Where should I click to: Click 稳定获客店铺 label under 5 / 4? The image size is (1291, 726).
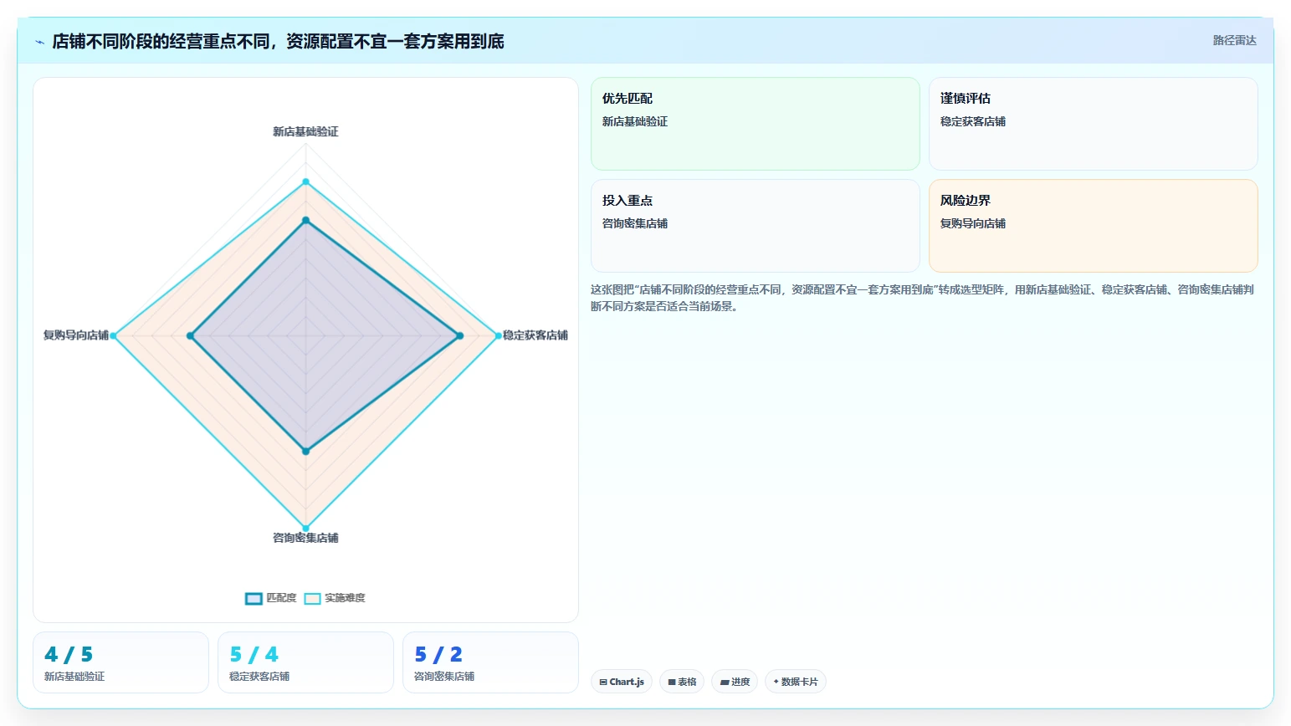point(259,677)
